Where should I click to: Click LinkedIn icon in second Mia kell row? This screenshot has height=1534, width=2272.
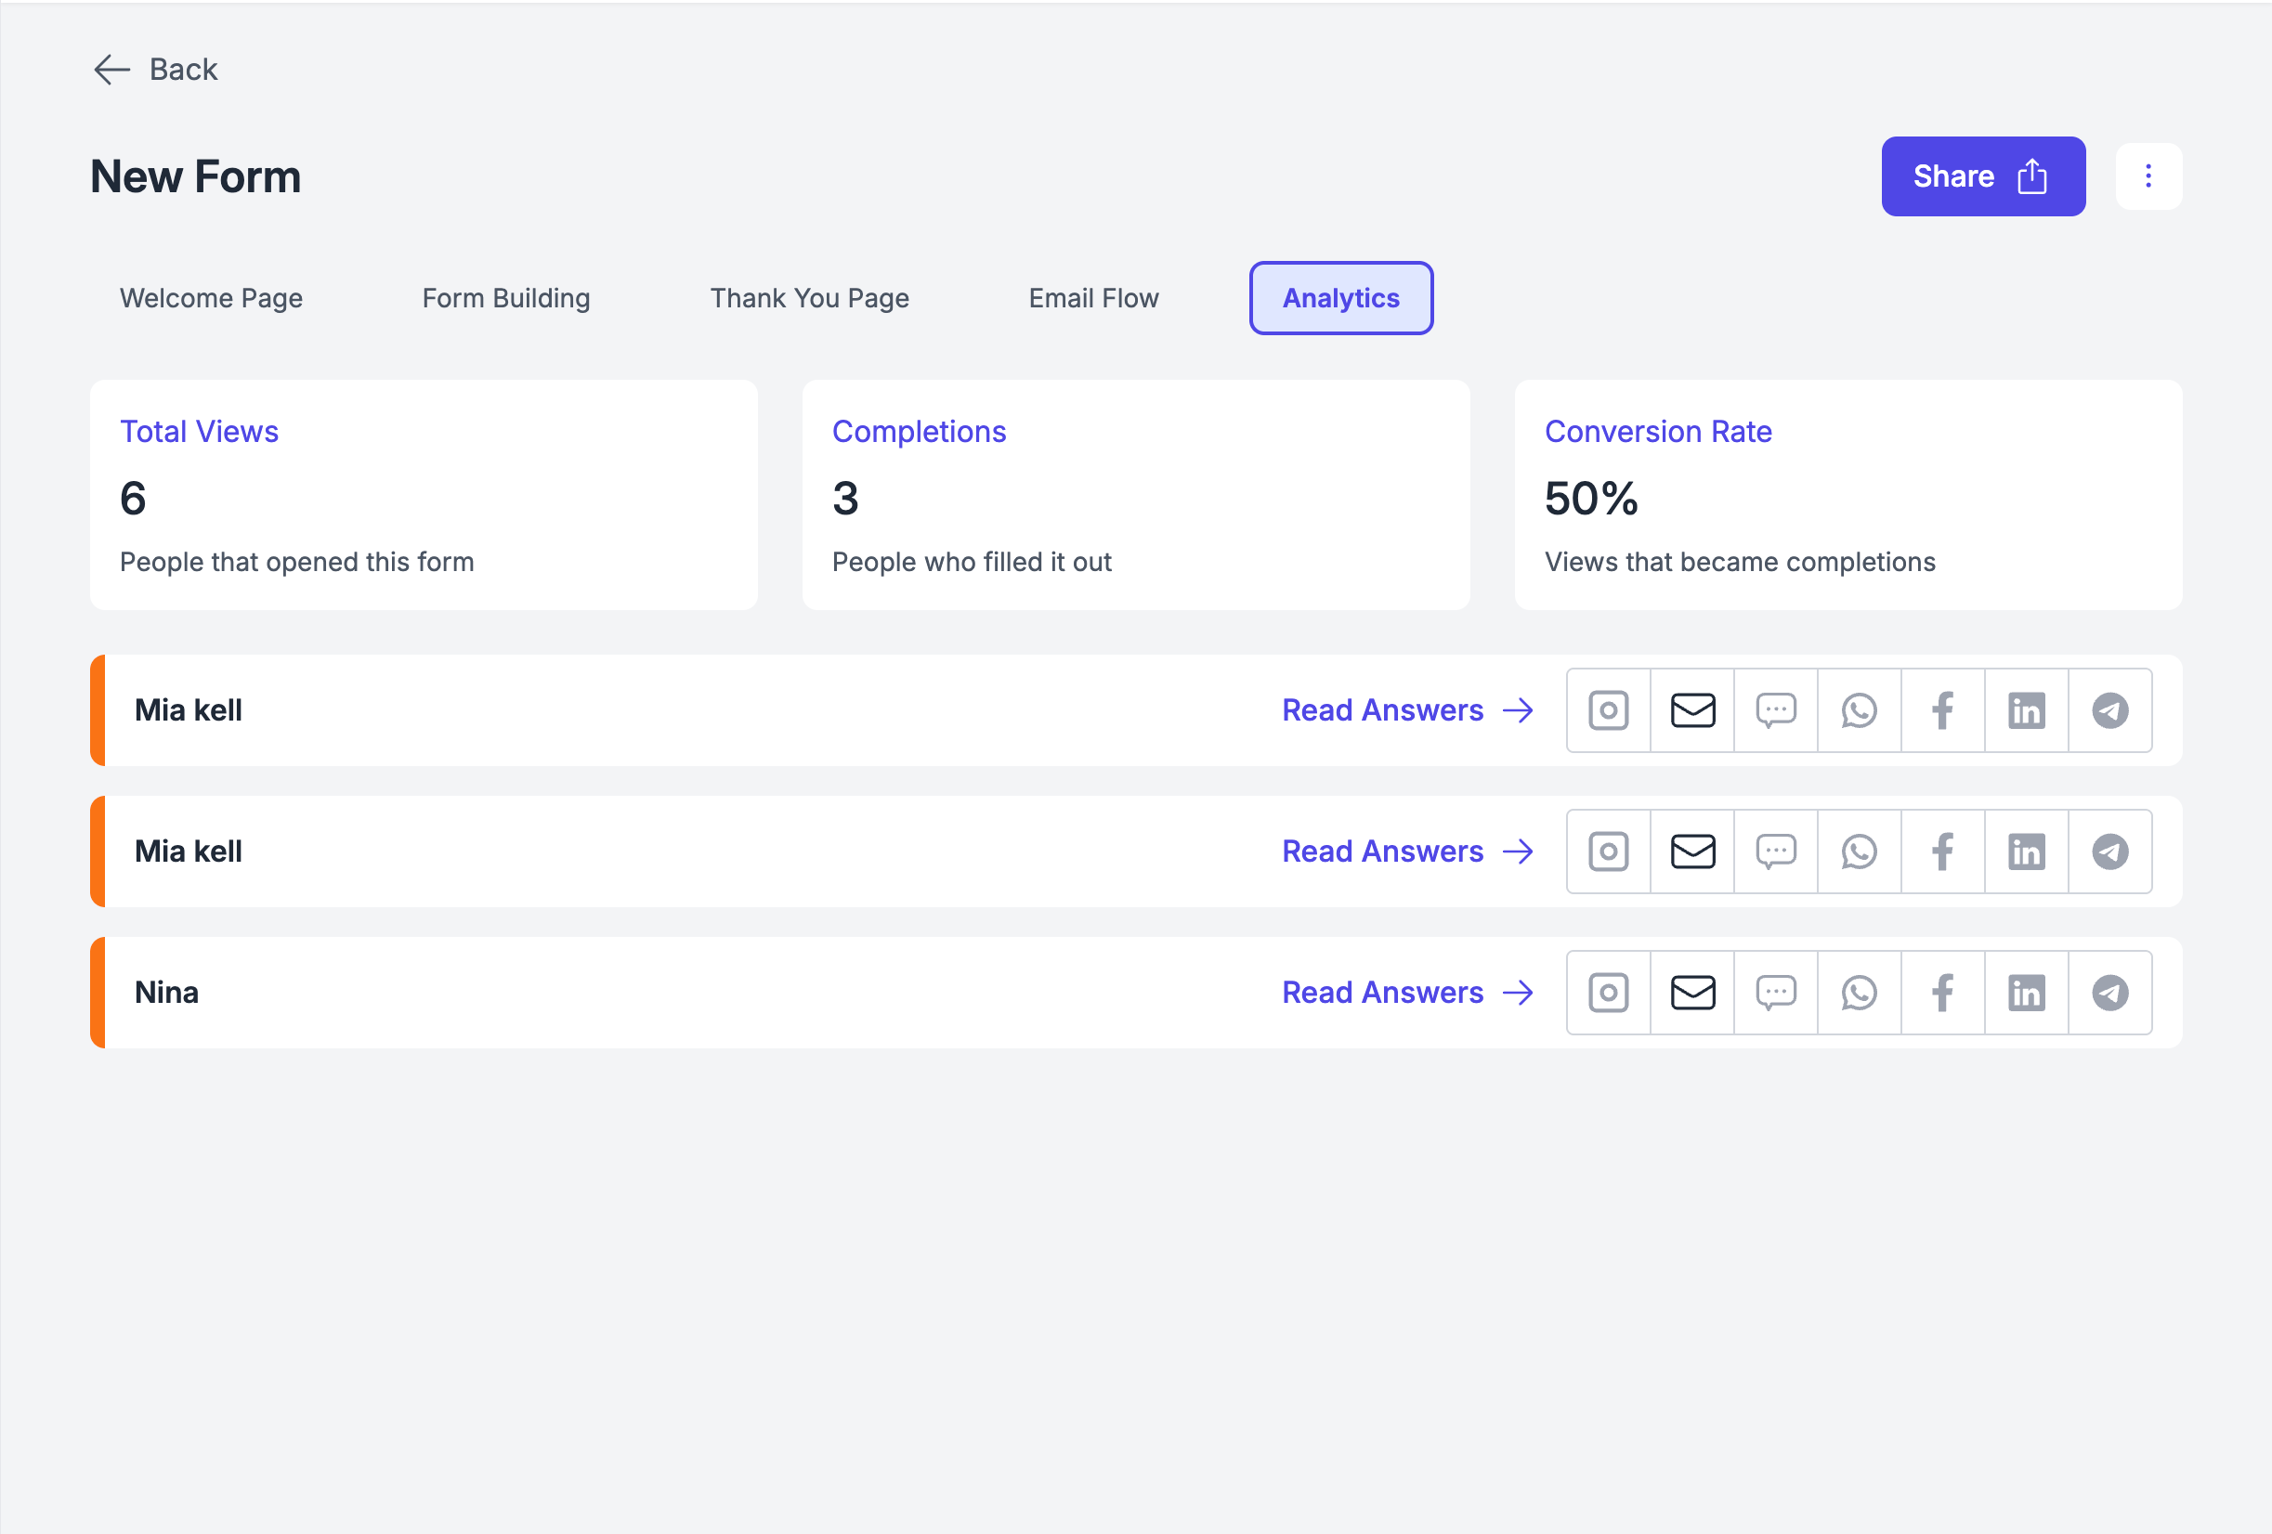(x=2026, y=852)
